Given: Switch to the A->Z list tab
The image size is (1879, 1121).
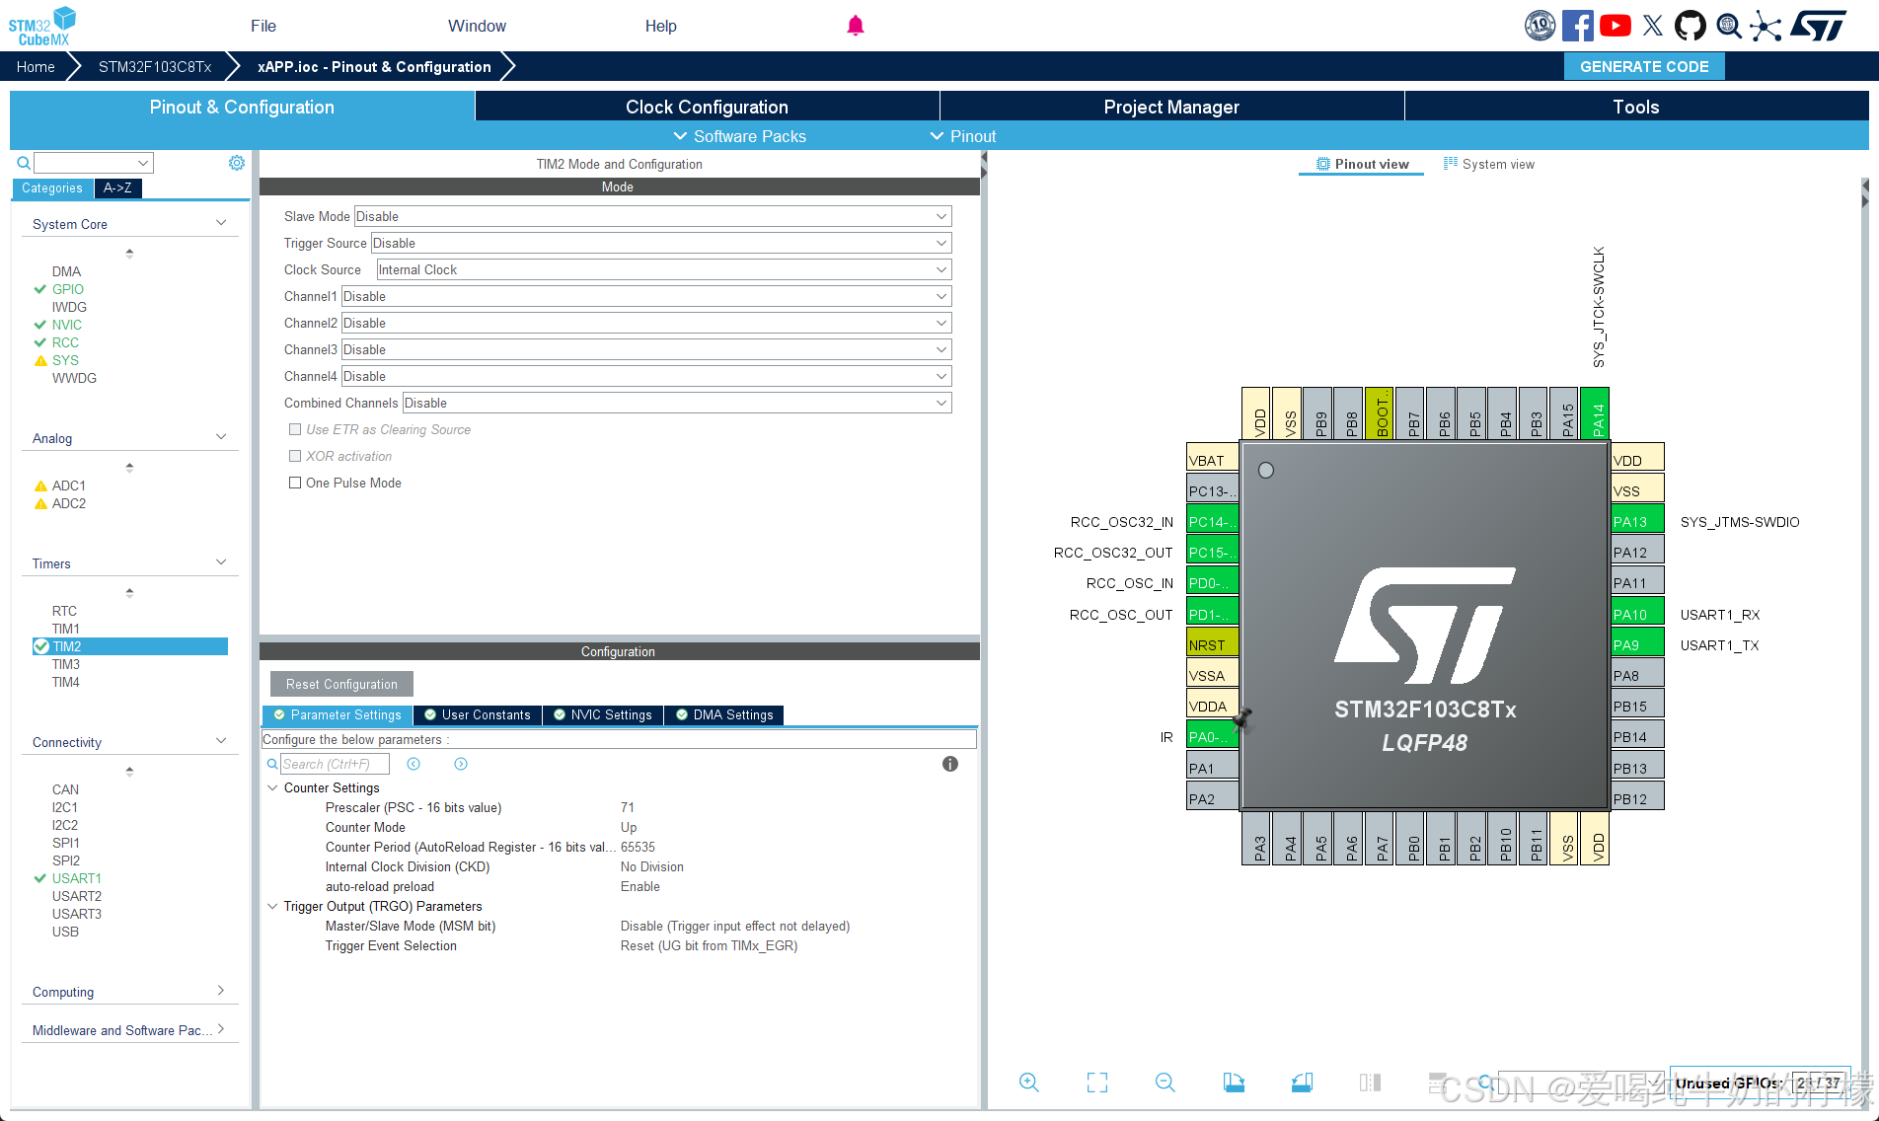Looking at the screenshot, I should coord(117,187).
